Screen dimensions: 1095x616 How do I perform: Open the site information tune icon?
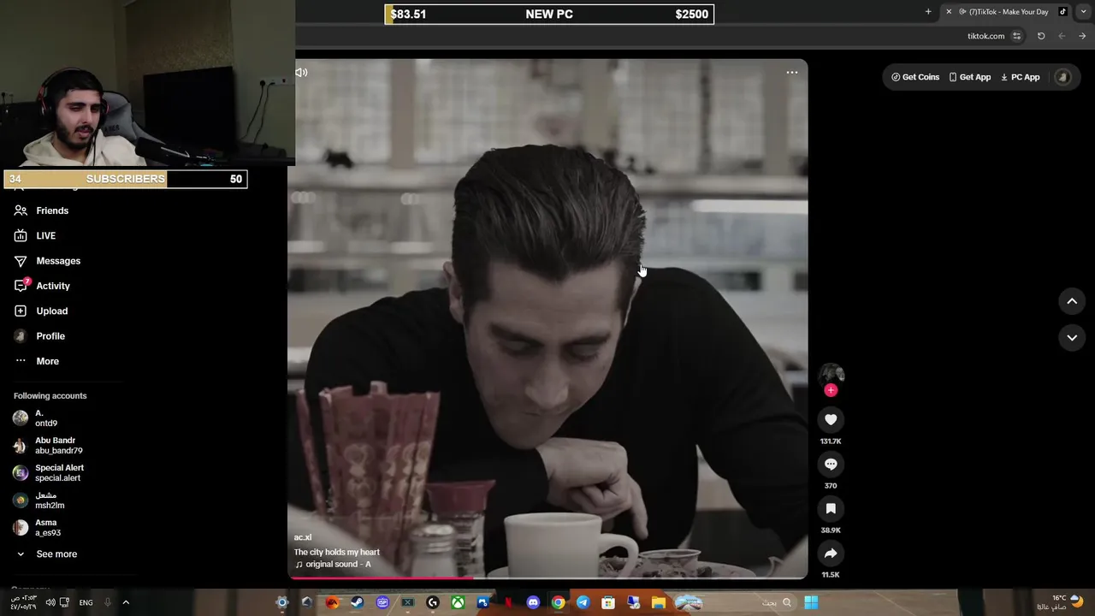(1017, 36)
